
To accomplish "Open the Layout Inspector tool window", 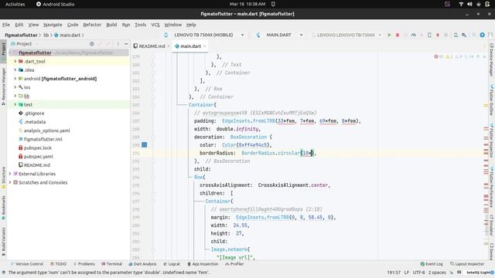I will click(x=467, y=264).
